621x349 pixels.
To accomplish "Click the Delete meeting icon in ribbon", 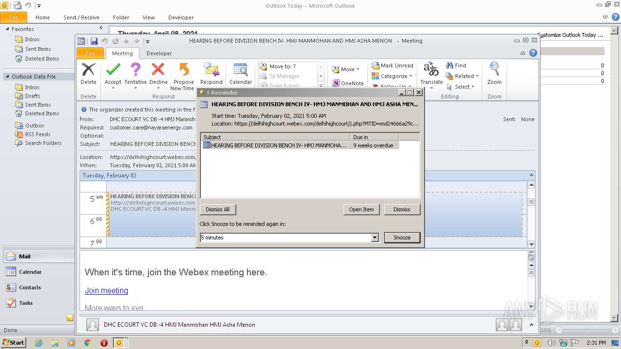I will [88, 74].
